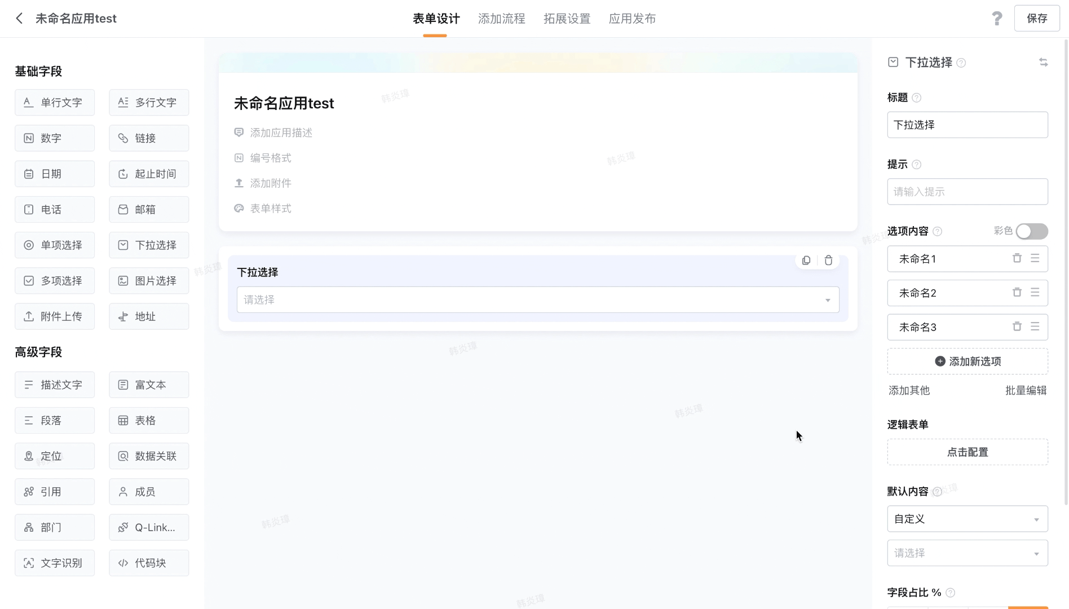Click help icon next to 字段占比 %

click(951, 593)
